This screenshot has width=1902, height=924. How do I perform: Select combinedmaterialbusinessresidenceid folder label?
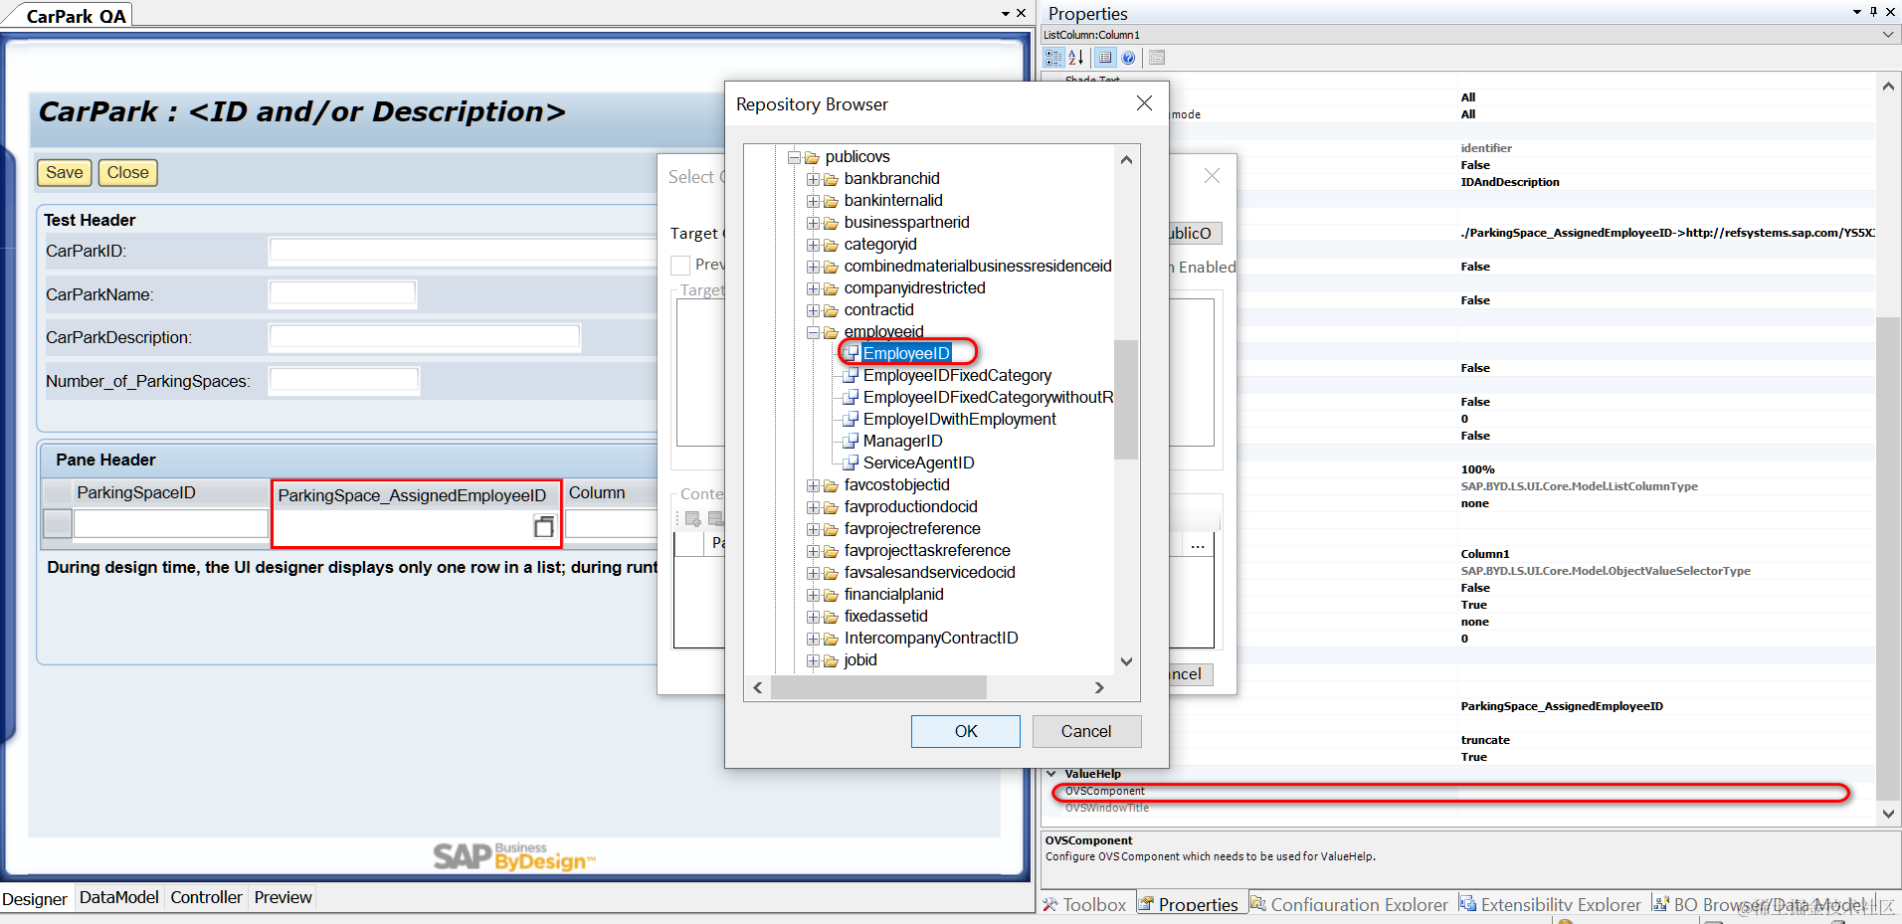point(978,266)
